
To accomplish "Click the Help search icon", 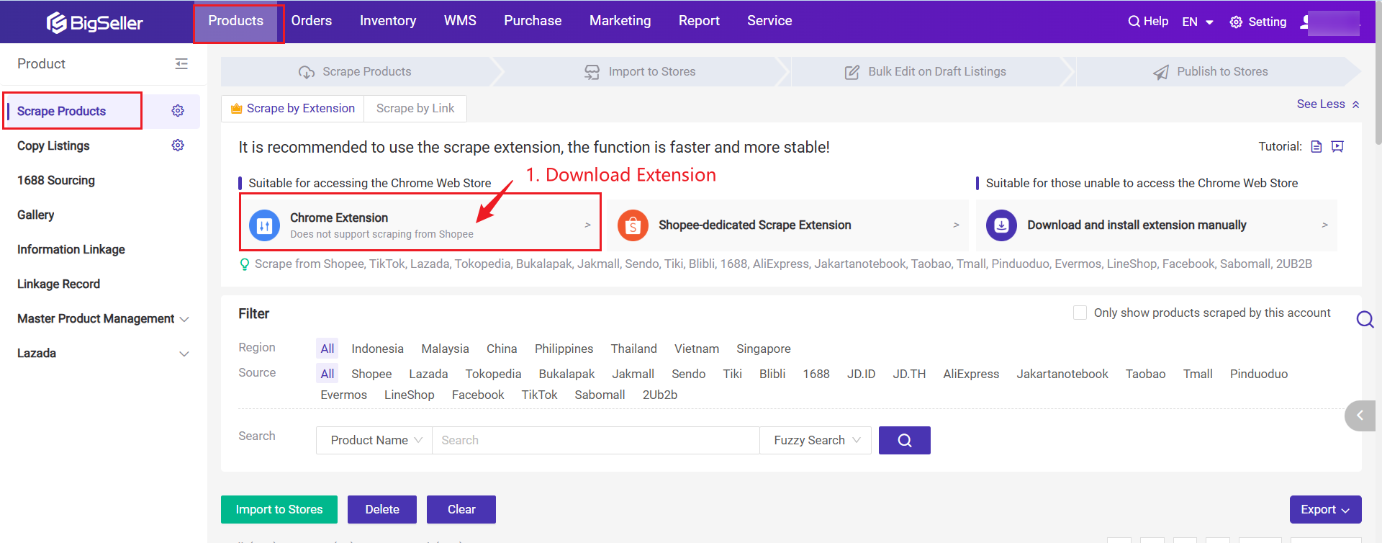I will tap(1134, 22).
